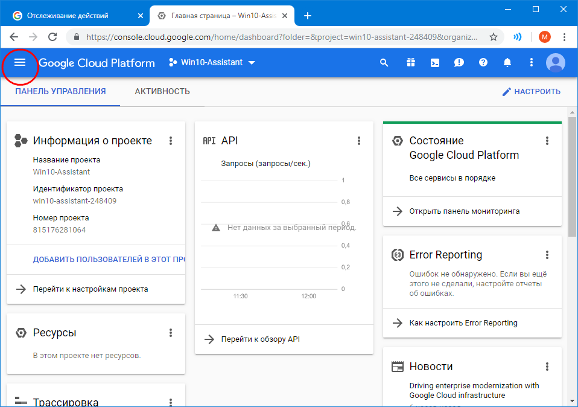The width and height of the screenshot is (578, 407).
Task: Click the page vertical scrollbar thumb
Action: pyautogui.click(x=572, y=176)
